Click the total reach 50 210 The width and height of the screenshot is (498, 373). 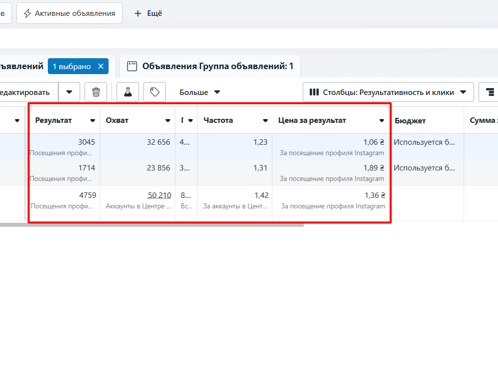point(159,195)
